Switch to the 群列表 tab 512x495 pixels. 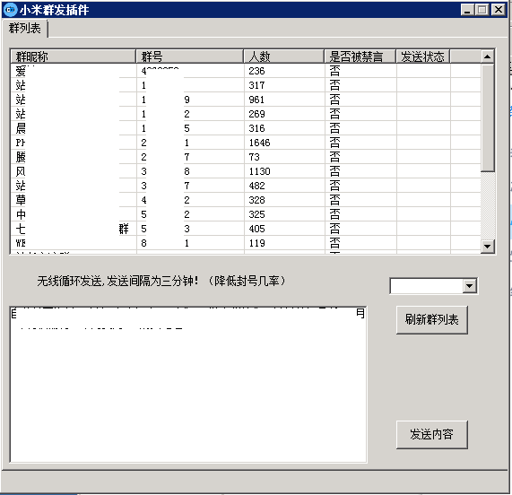25,29
